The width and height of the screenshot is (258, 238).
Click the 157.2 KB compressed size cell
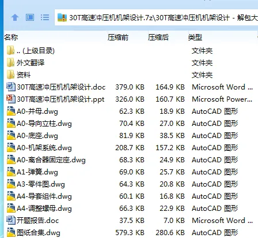click(x=170, y=148)
